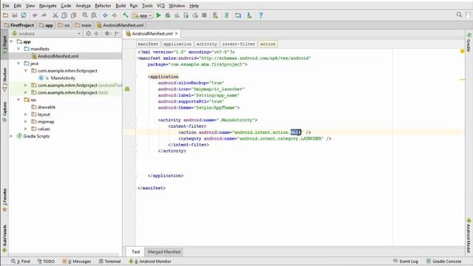Click the activity XML breadcrumb
Image resolution: width=473 pixels, height=266 pixels.
click(x=207, y=44)
